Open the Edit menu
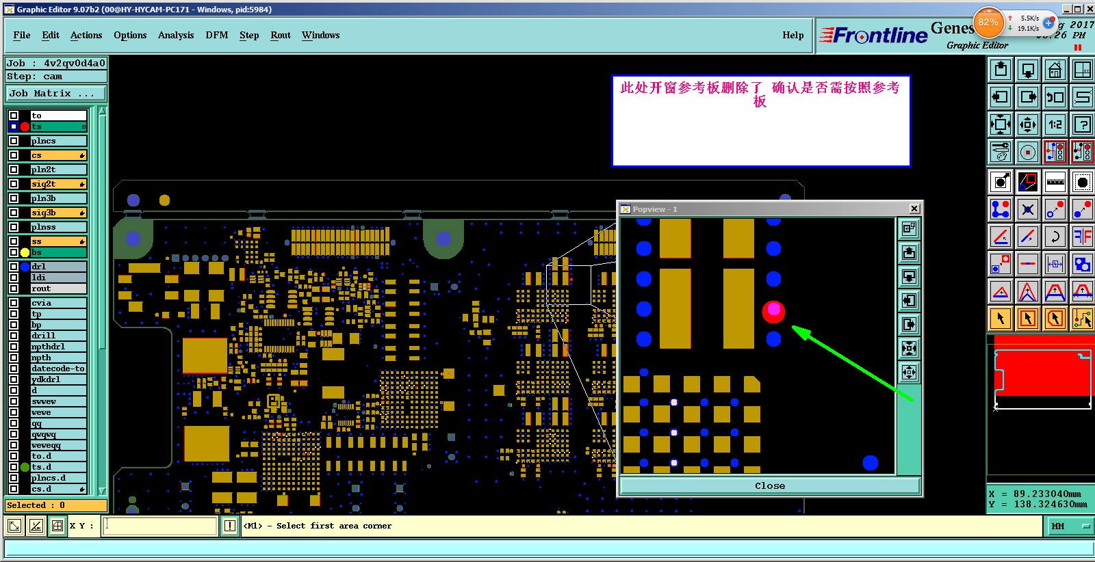 pyautogui.click(x=51, y=35)
